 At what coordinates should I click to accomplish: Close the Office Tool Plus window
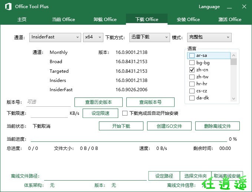(244, 7)
